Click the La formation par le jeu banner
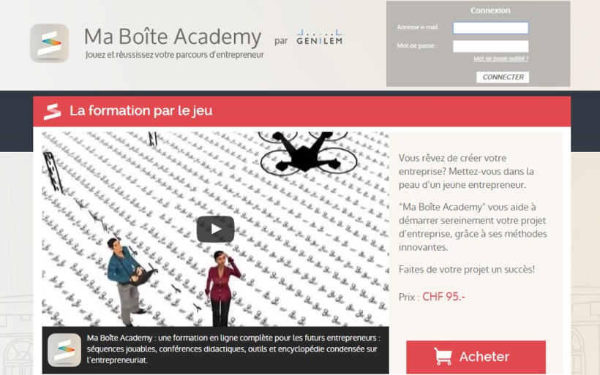The width and height of the screenshot is (600, 375). (302, 111)
